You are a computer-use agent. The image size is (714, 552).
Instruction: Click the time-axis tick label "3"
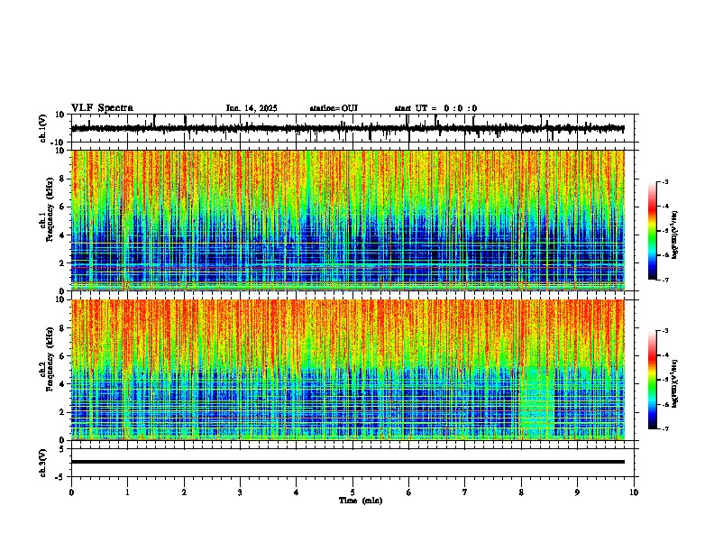click(240, 492)
